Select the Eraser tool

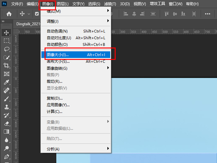6,124
